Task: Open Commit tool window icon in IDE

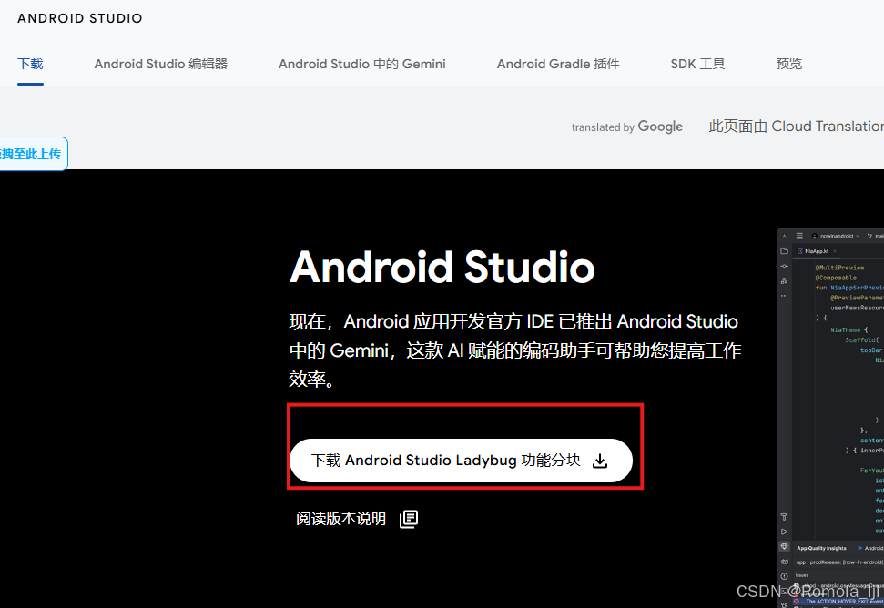Action: coord(784,266)
